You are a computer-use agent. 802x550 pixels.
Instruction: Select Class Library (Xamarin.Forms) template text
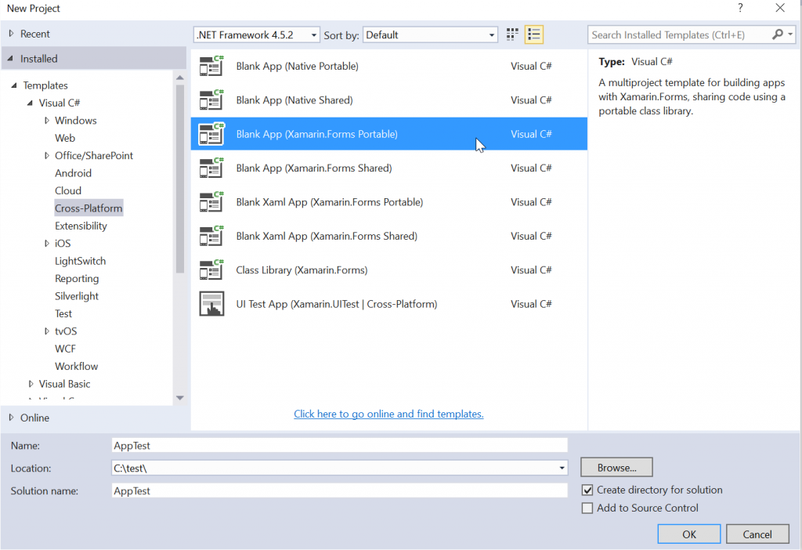[302, 270]
